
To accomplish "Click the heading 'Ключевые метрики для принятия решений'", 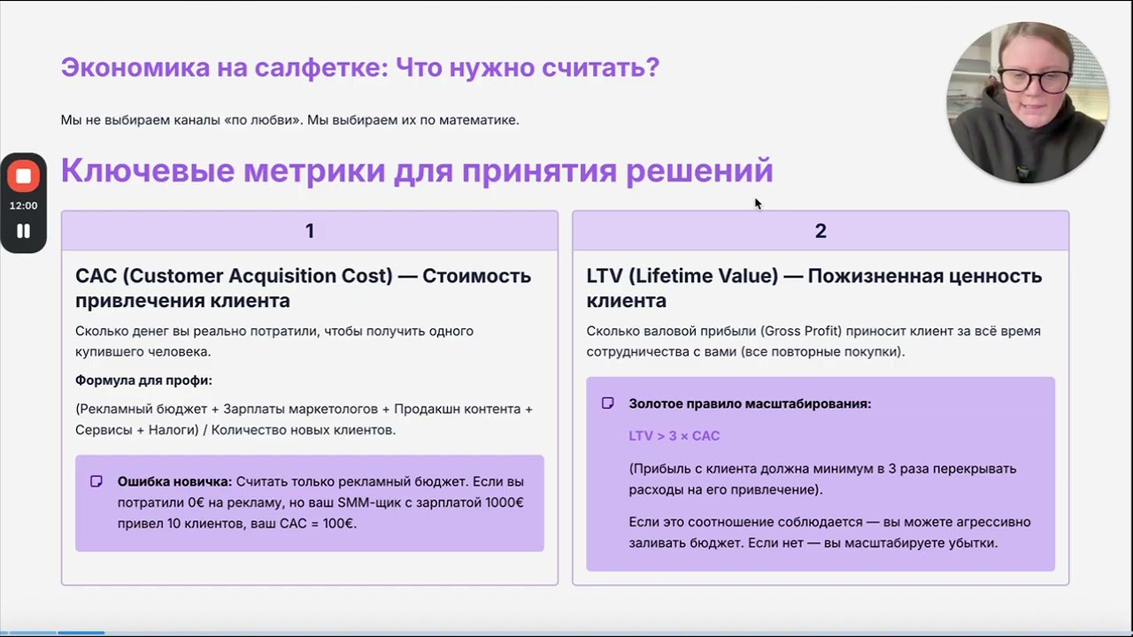I will click(x=417, y=170).
